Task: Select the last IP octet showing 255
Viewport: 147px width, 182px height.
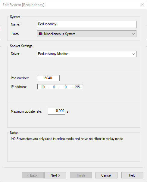Action: [77, 87]
